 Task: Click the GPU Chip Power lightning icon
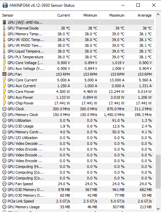click(4, 103)
